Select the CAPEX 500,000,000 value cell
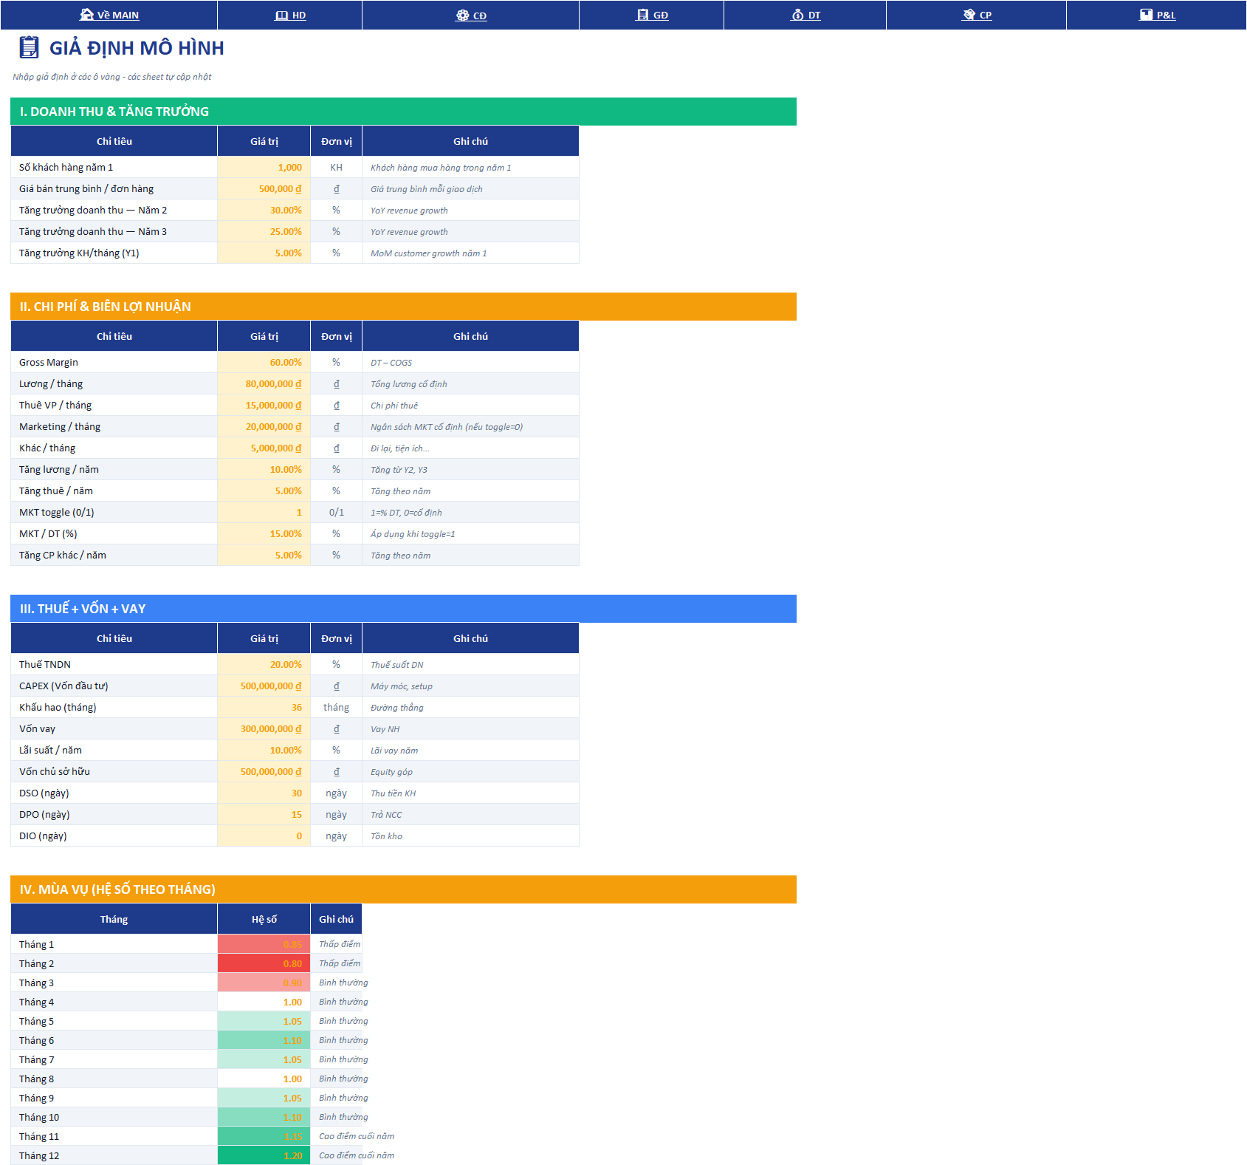Image resolution: width=1247 pixels, height=1165 pixels. point(264,686)
